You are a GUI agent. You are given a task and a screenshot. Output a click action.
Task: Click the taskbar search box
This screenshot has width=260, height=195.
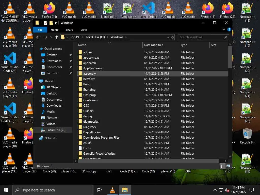click(53, 190)
